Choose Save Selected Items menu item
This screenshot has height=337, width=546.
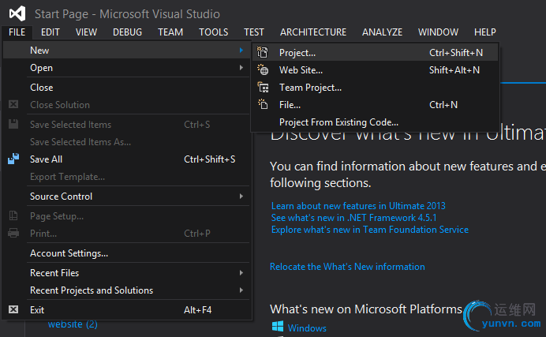pyautogui.click(x=127, y=124)
